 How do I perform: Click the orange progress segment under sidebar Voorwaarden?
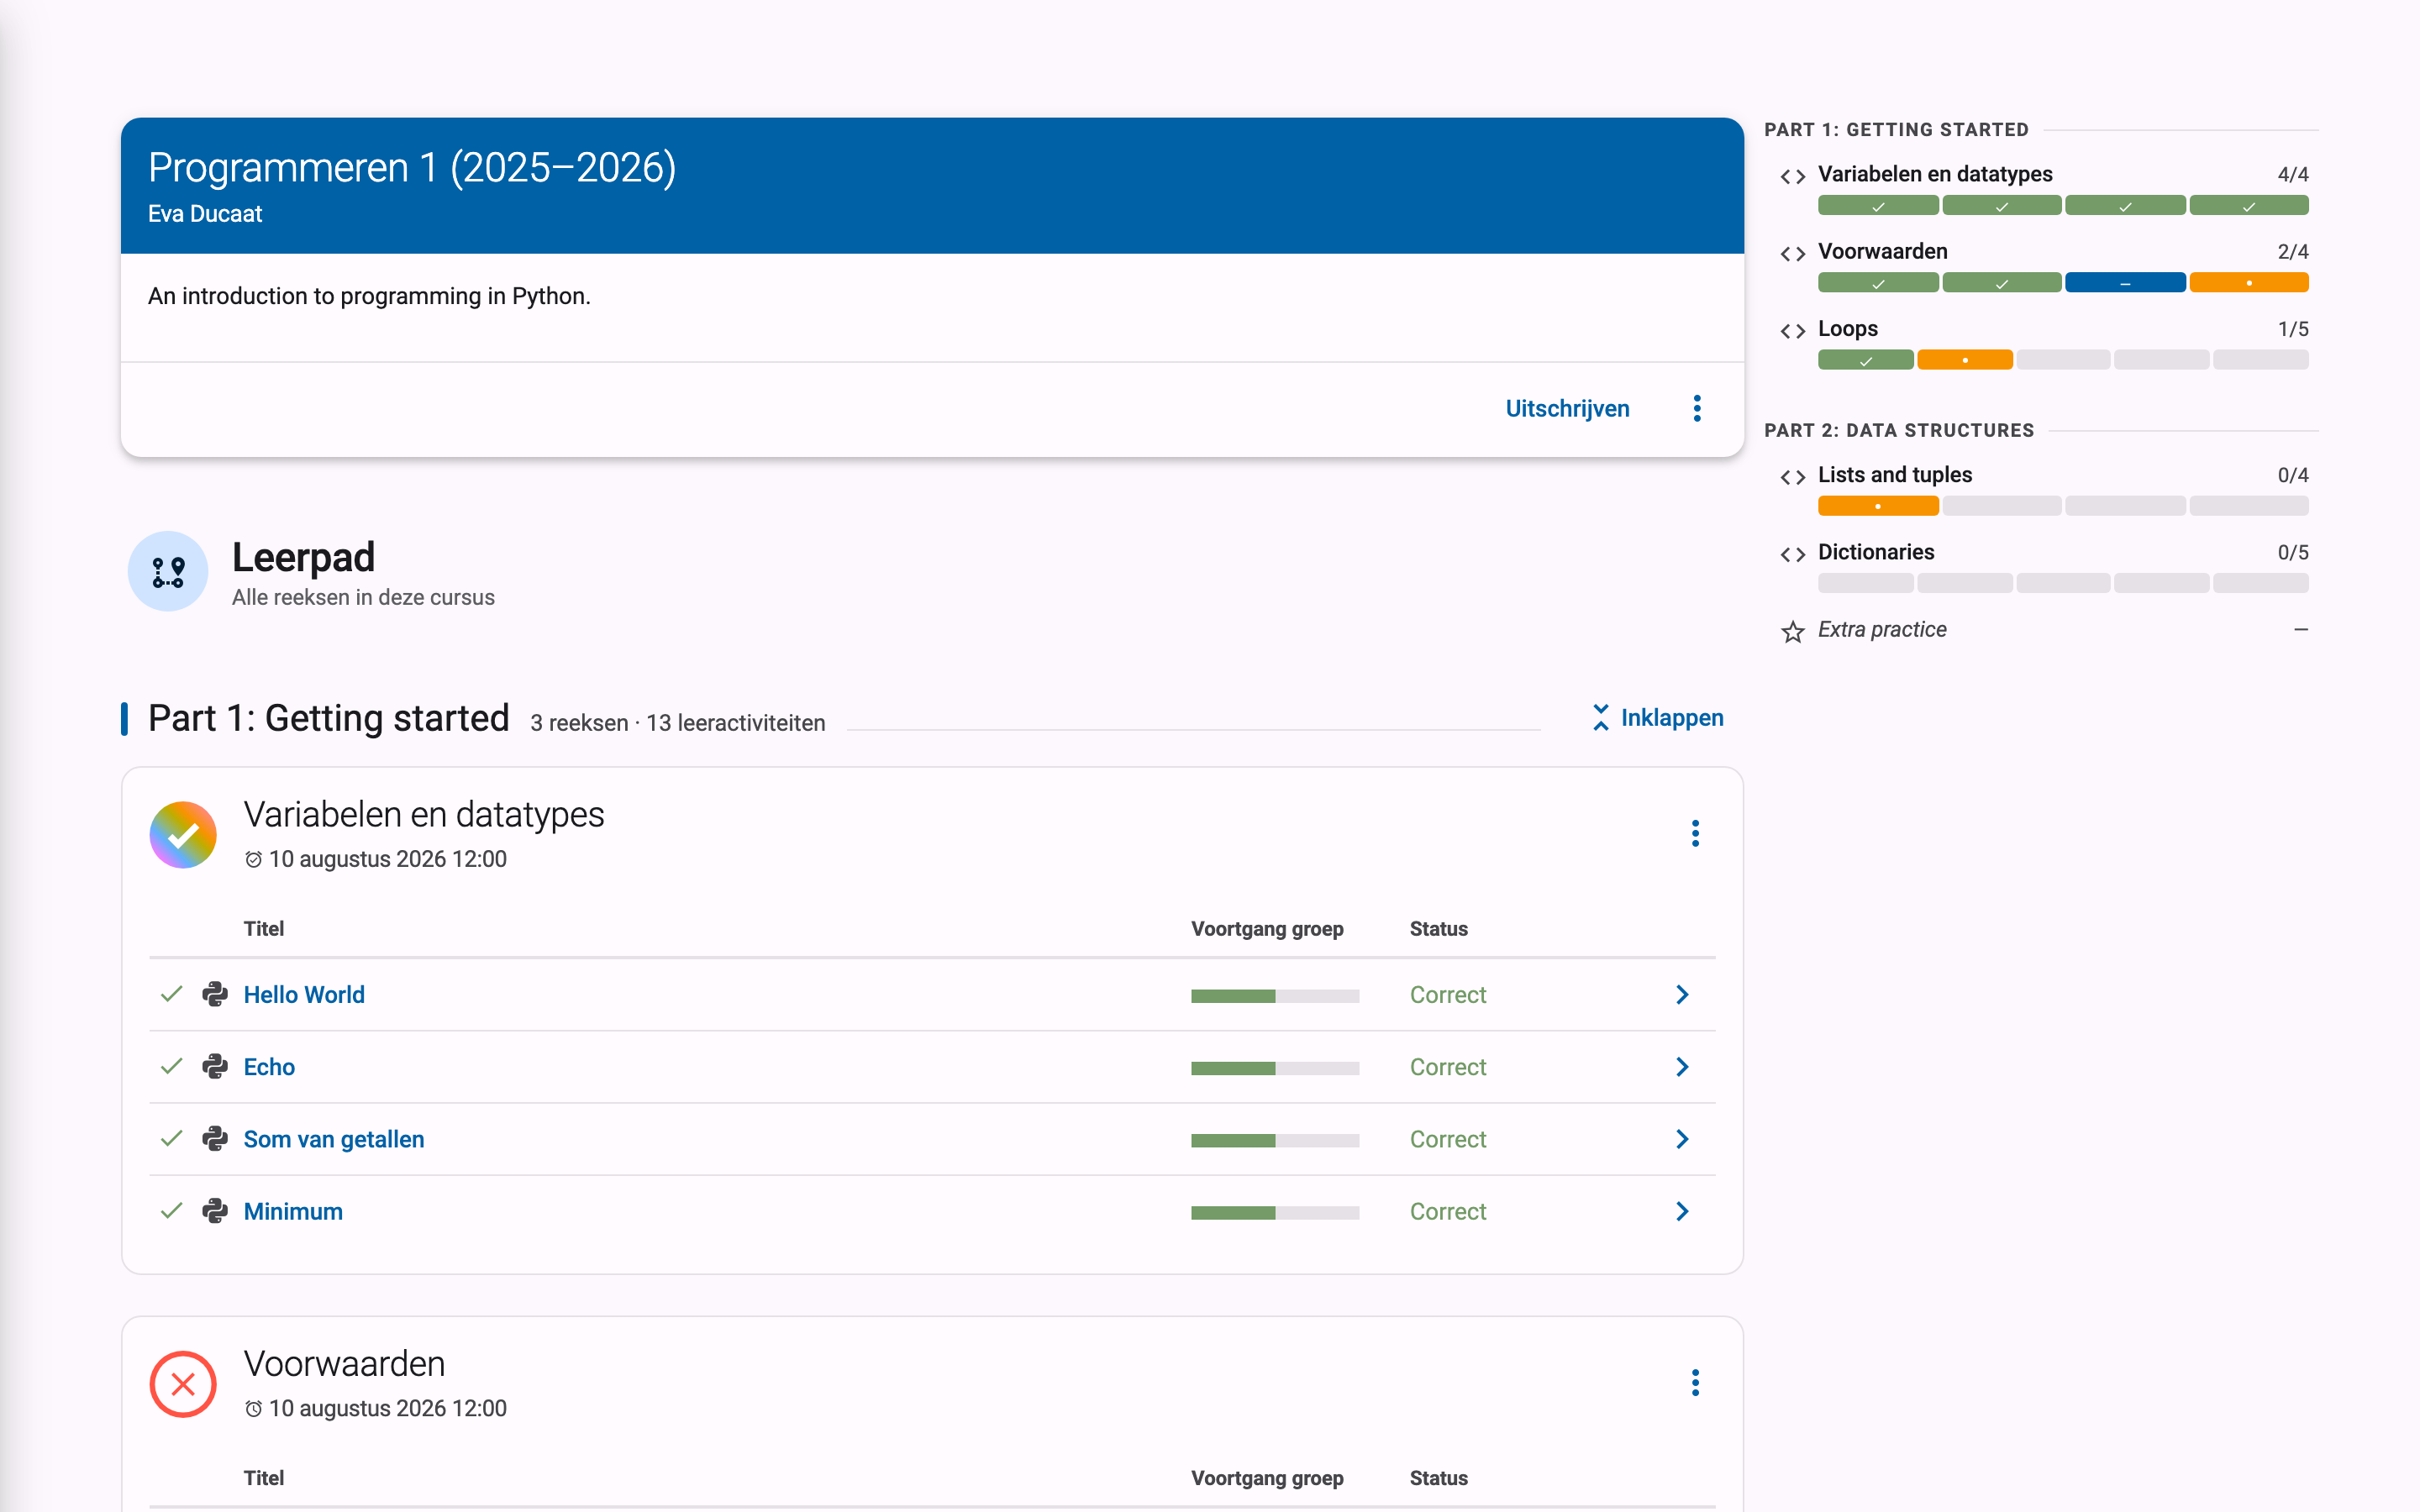point(2249,283)
